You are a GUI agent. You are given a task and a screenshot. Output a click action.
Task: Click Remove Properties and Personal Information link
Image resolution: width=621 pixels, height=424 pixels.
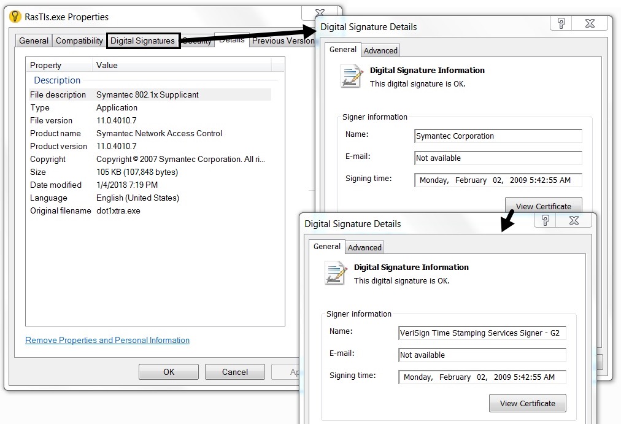click(107, 340)
